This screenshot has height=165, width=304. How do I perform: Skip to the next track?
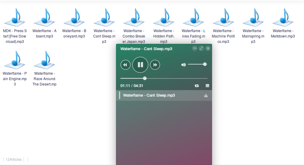(155, 65)
